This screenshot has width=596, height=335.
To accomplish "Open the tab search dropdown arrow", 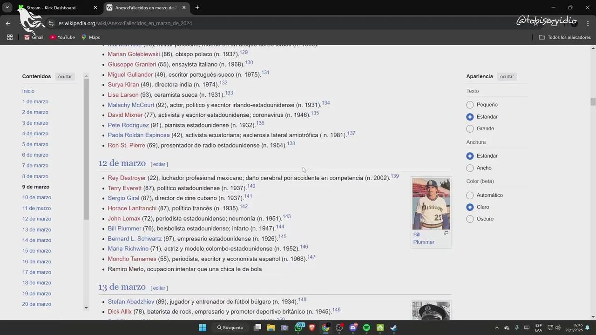I will point(7,7).
